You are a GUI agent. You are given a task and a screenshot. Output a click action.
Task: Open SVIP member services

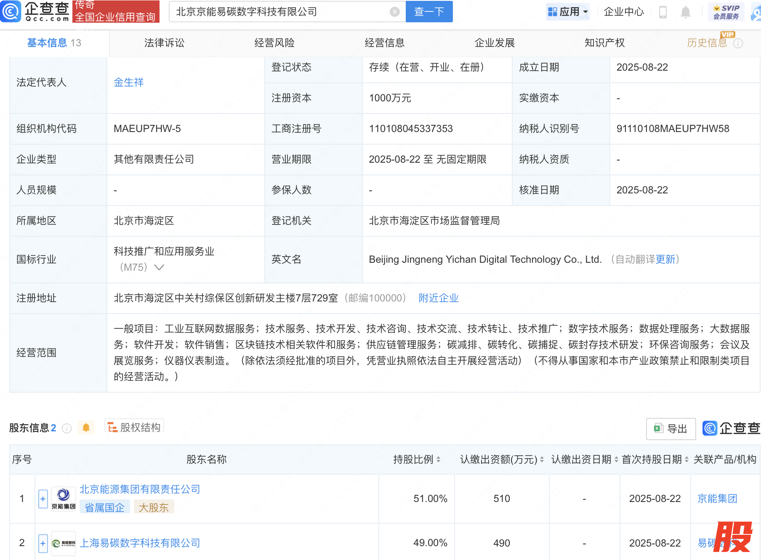pos(726,12)
